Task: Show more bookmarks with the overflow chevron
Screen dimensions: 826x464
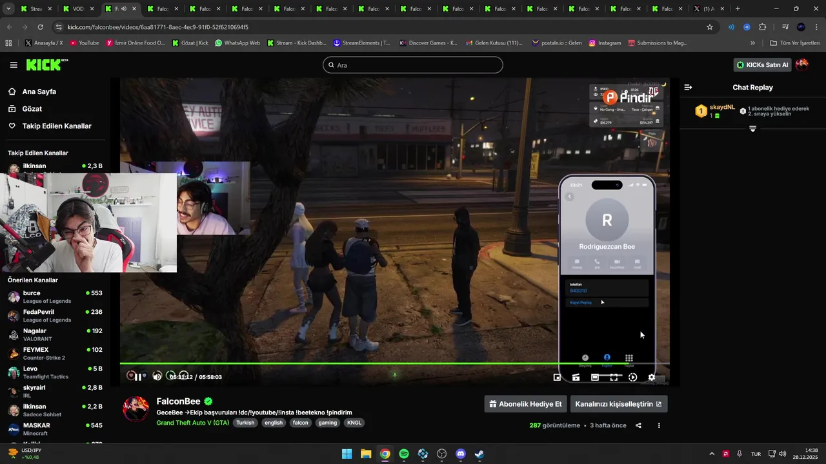Action: click(752, 43)
